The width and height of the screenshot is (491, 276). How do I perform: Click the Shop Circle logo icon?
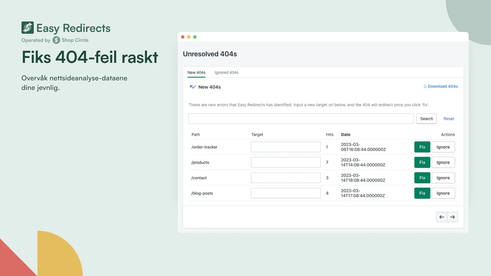pyautogui.click(x=56, y=40)
